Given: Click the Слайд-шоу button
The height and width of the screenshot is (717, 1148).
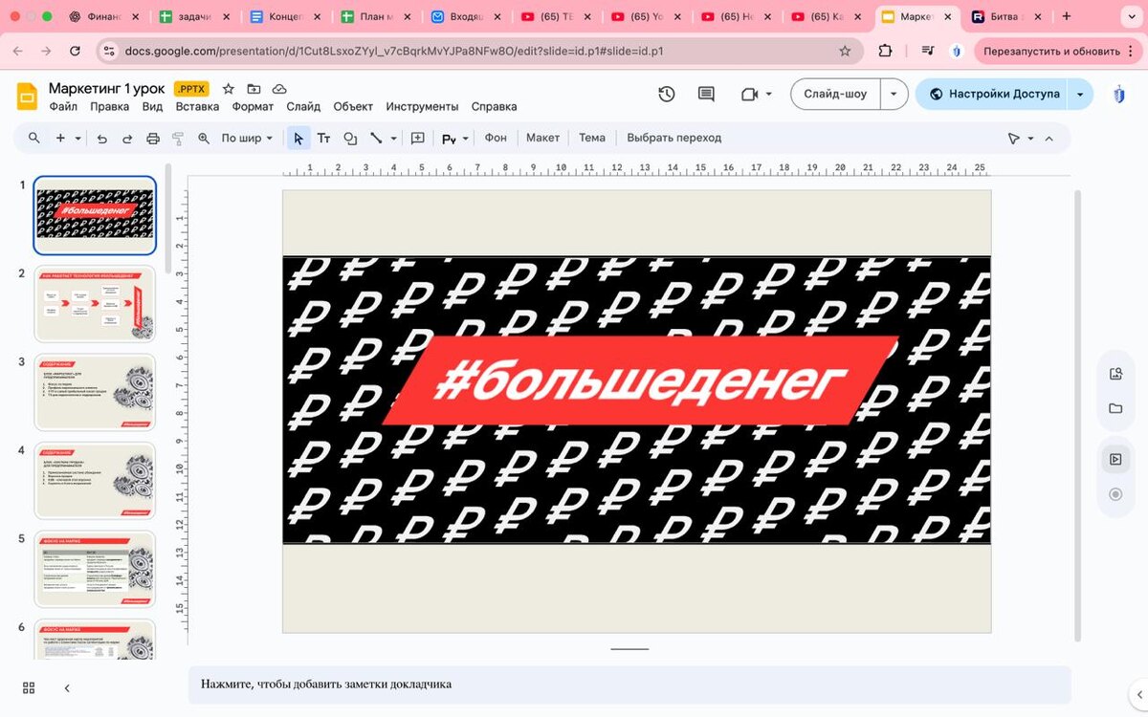Looking at the screenshot, I should [835, 94].
